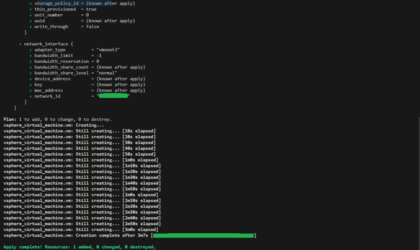420x250 pixels.
Task: Click the 3m0s elapsed status line
Action: click(82, 229)
